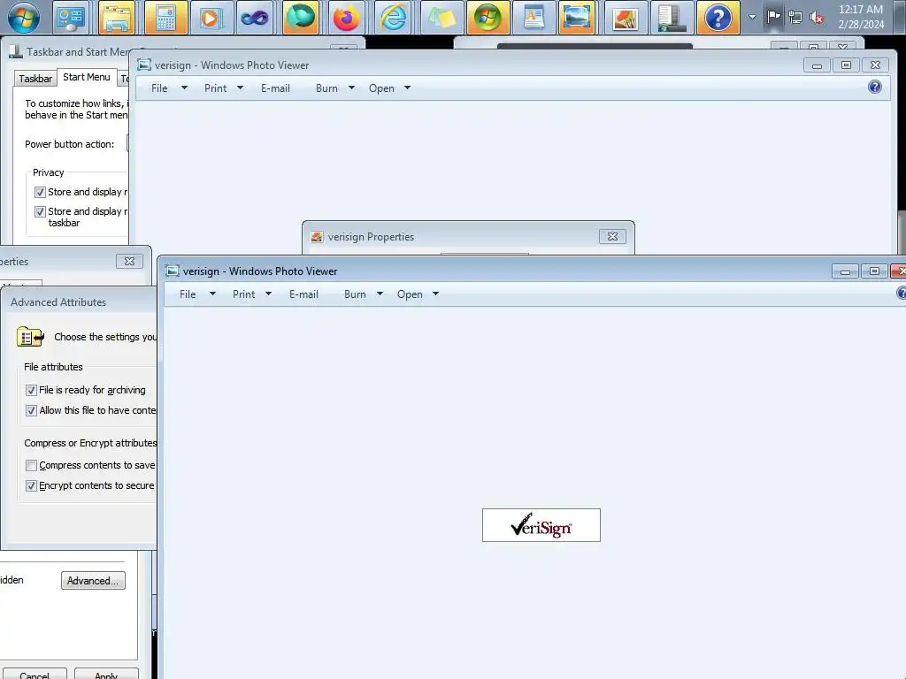The width and height of the screenshot is (906, 679).
Task: Click 'Compress or Encrypt attributes' heading
Action: 90,443
